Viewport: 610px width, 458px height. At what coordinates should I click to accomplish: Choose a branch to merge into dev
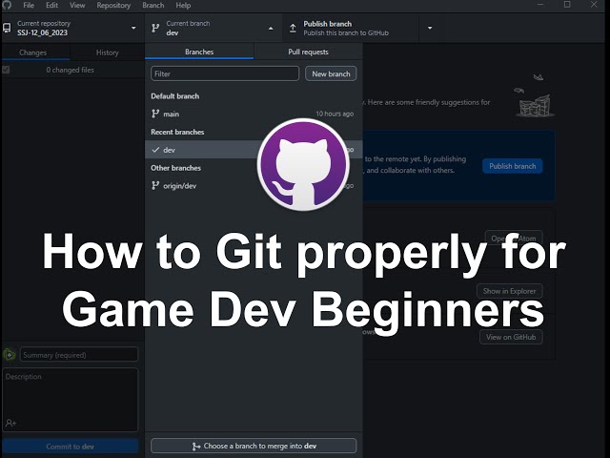coord(254,446)
